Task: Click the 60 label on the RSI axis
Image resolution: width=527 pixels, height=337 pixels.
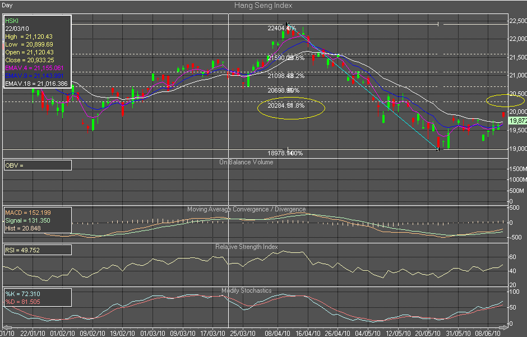Action: [x=513, y=257]
